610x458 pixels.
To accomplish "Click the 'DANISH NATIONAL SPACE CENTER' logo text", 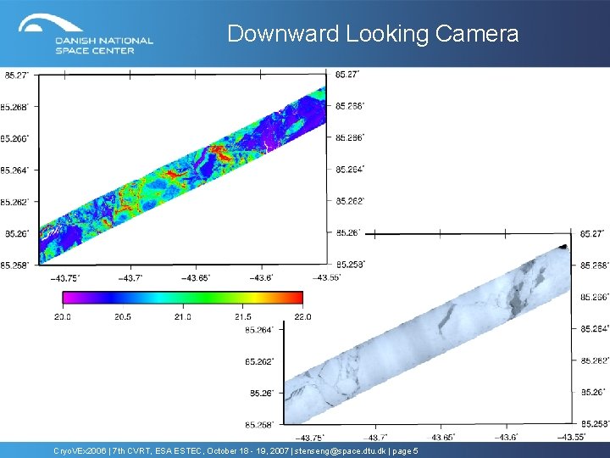I will click(x=104, y=46).
